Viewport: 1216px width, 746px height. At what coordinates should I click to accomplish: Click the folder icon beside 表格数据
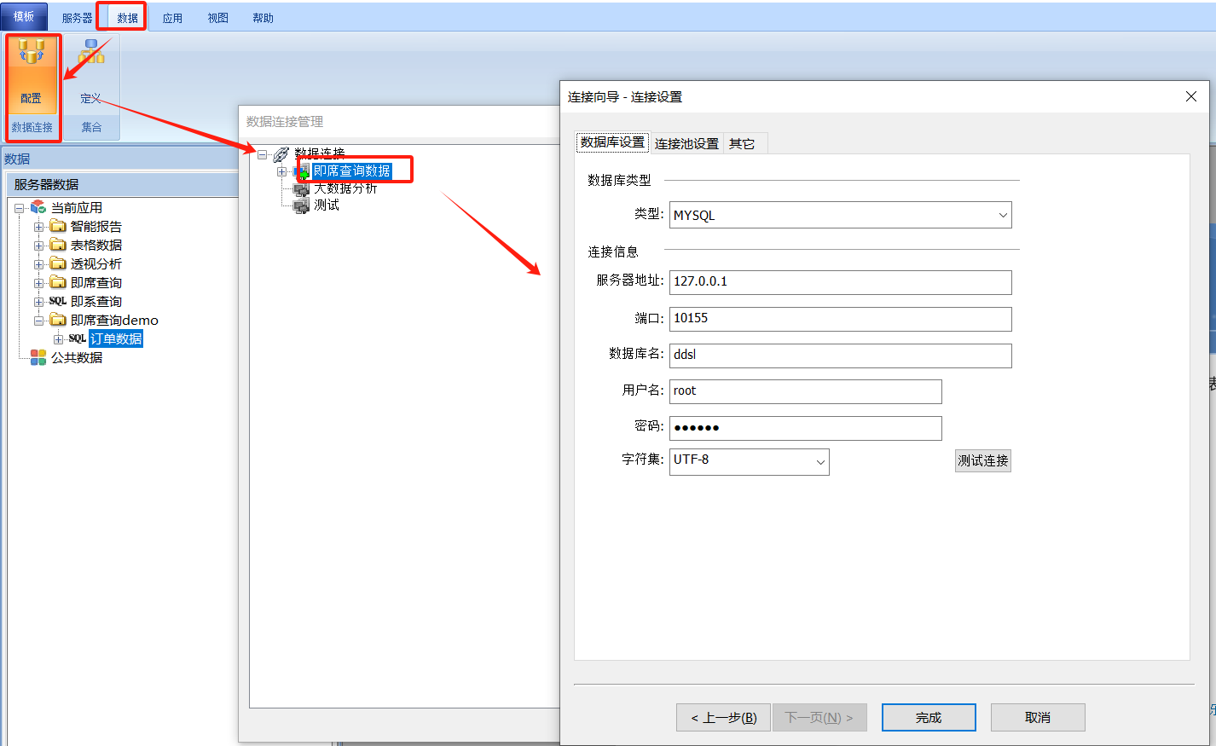58,245
